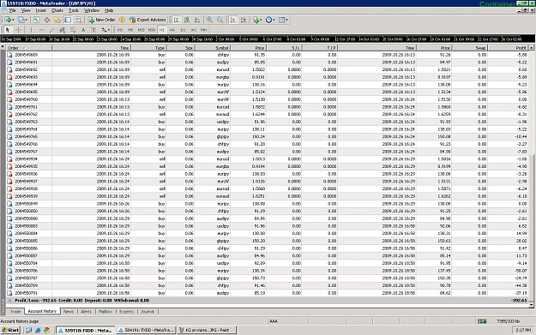
Task: Select the row with profit -58.07
Action: (267, 271)
